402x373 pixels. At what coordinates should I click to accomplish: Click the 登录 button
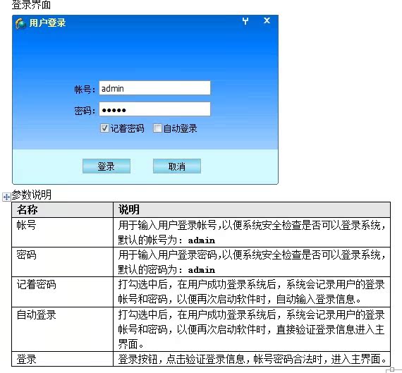(x=106, y=166)
